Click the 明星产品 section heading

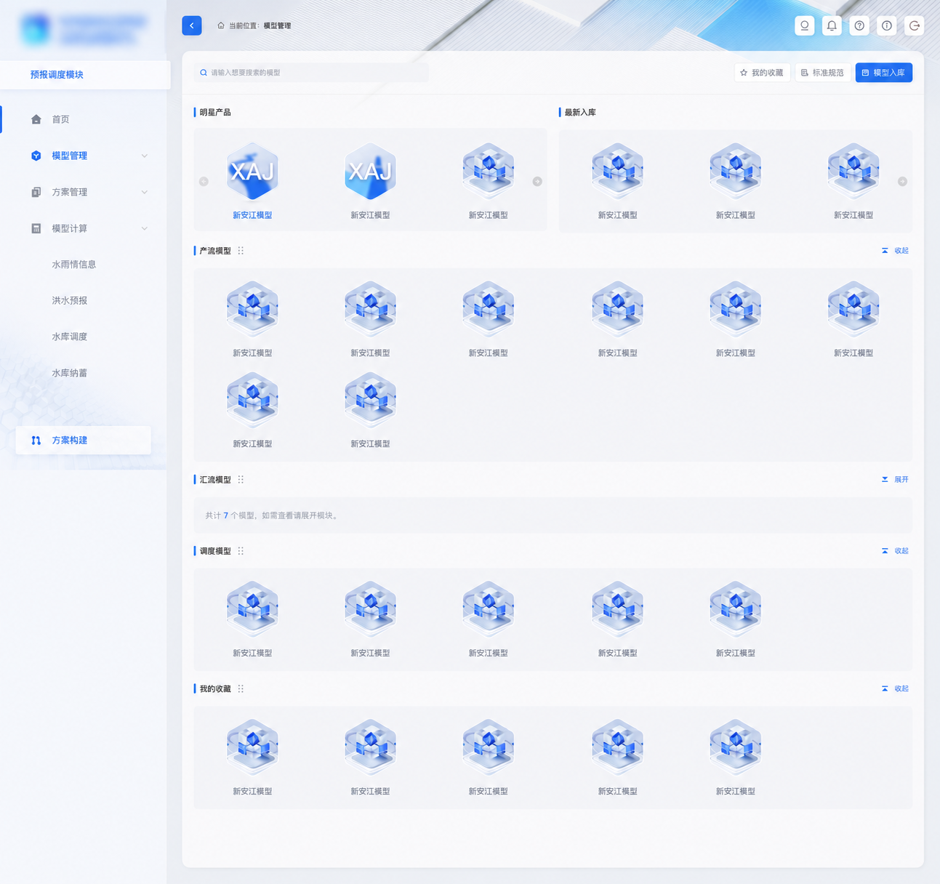click(215, 113)
